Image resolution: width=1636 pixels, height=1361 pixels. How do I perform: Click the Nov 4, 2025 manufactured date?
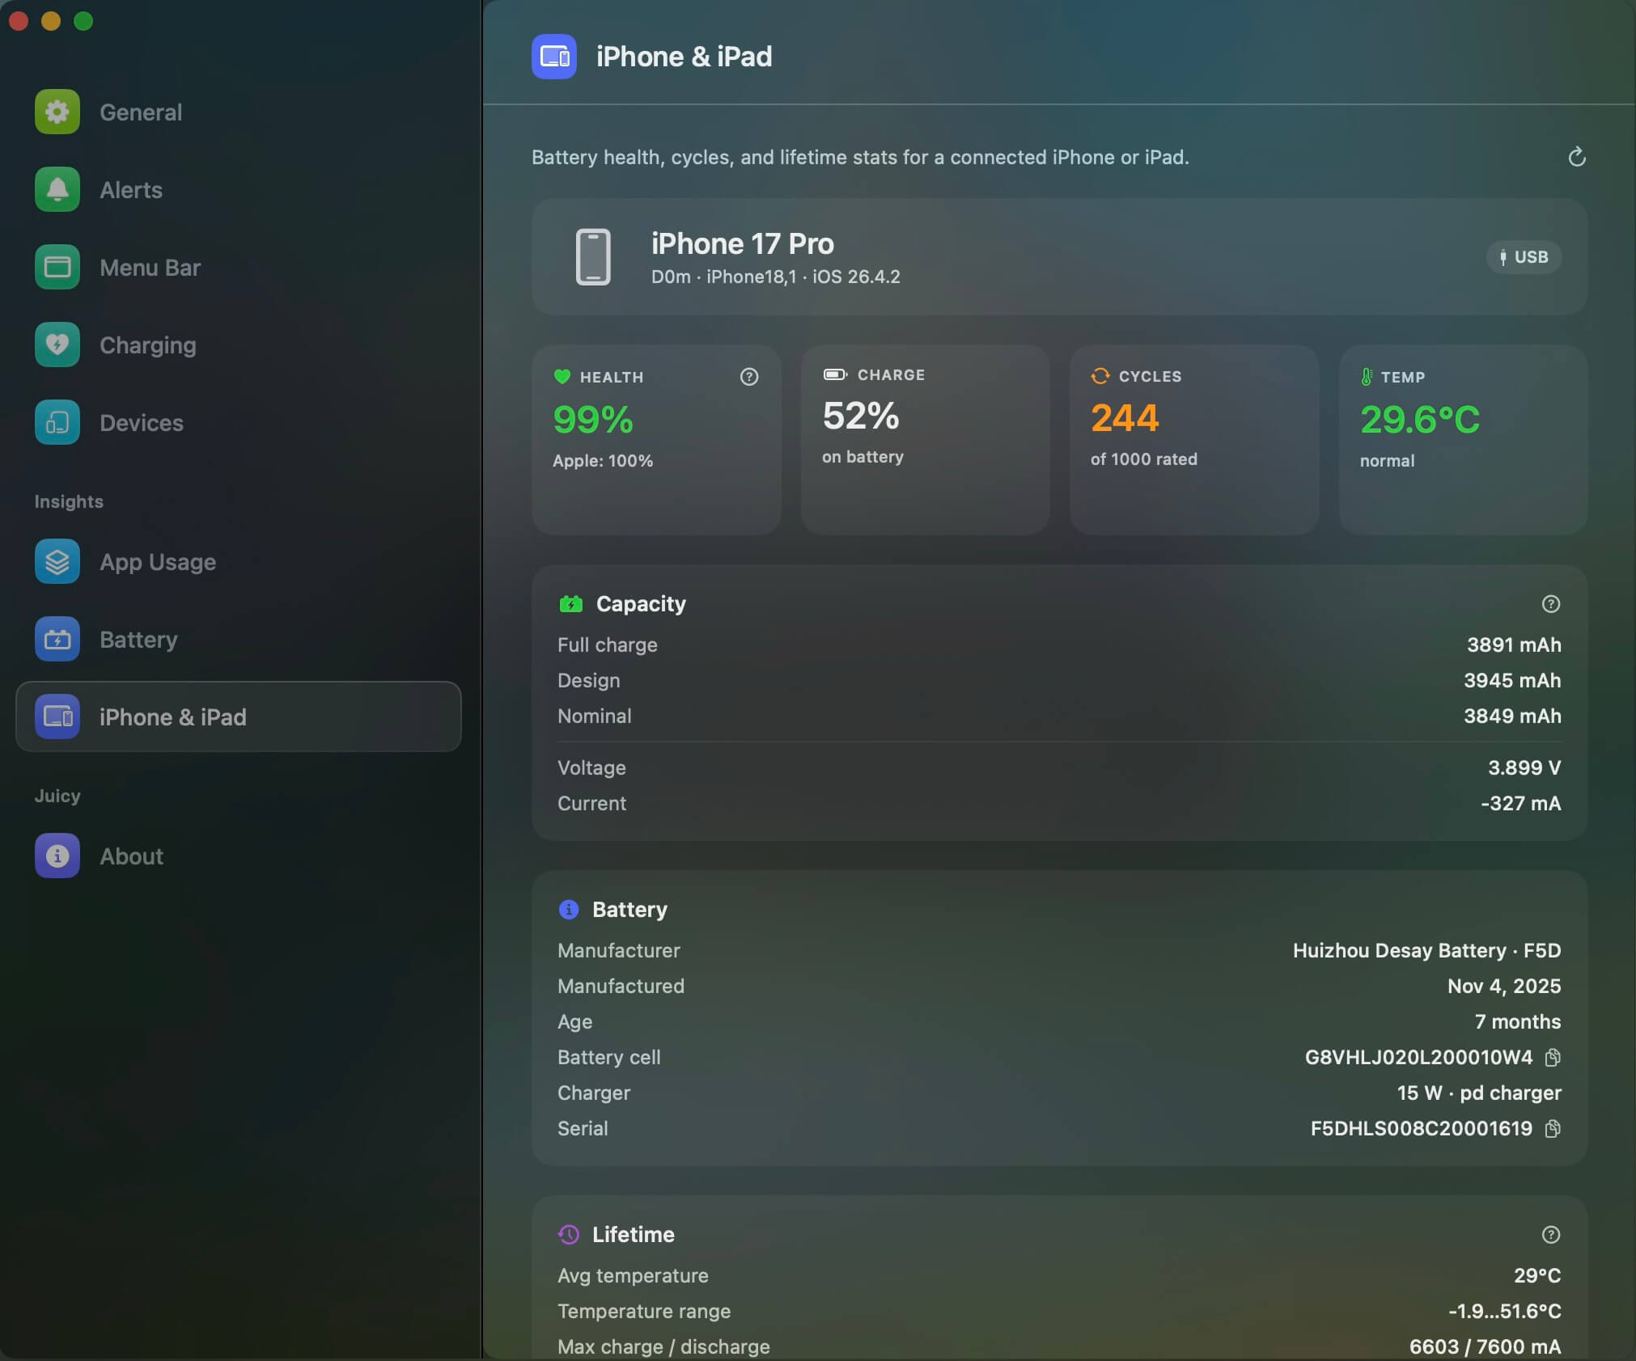tap(1504, 986)
